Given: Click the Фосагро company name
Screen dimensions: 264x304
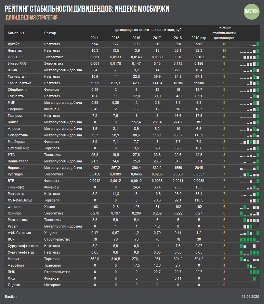Looking at the screenshot, I should (x=15, y=207).
